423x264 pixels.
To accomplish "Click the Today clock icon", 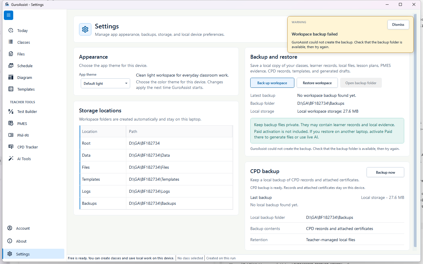I will [11, 31].
